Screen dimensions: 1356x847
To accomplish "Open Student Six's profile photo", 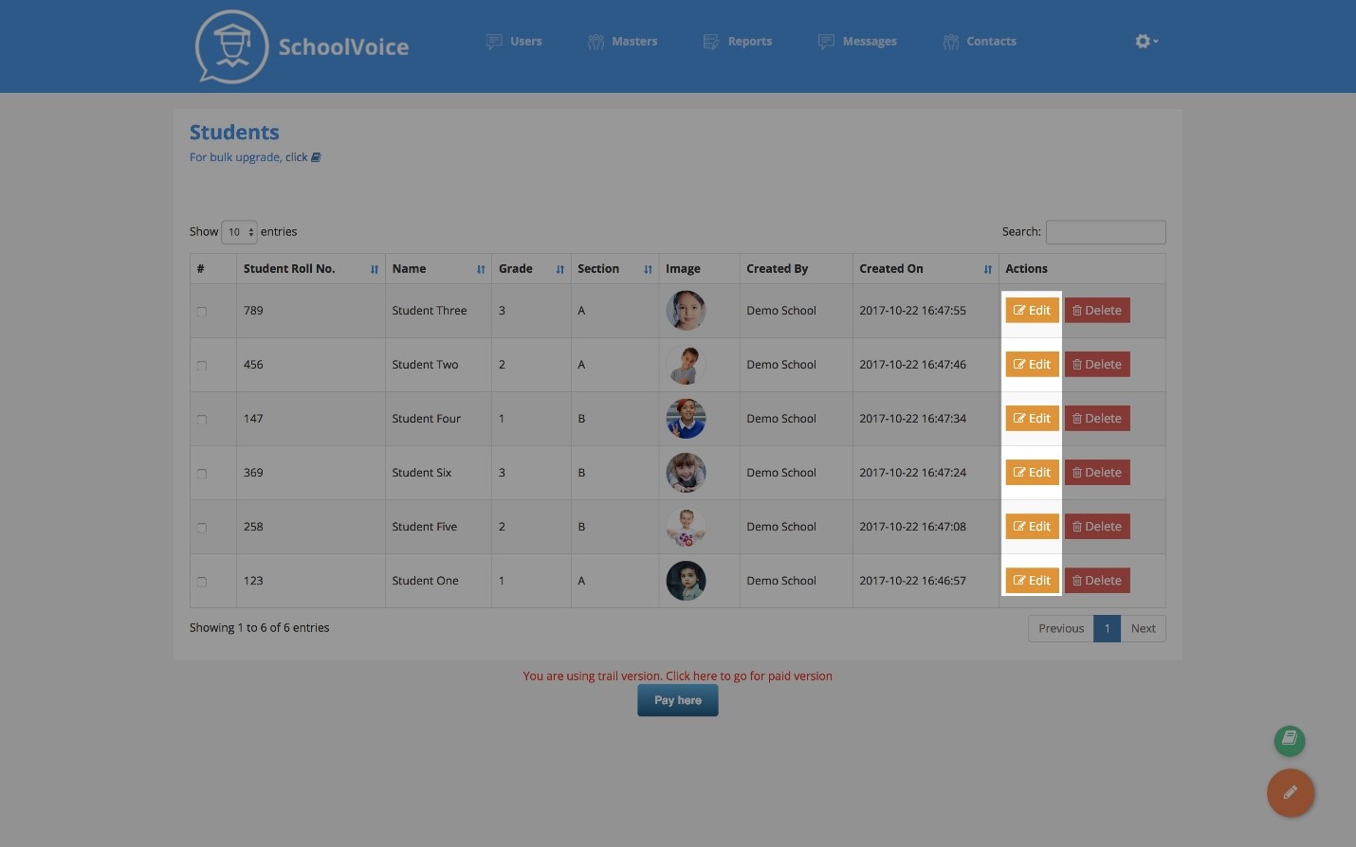I will pos(686,473).
